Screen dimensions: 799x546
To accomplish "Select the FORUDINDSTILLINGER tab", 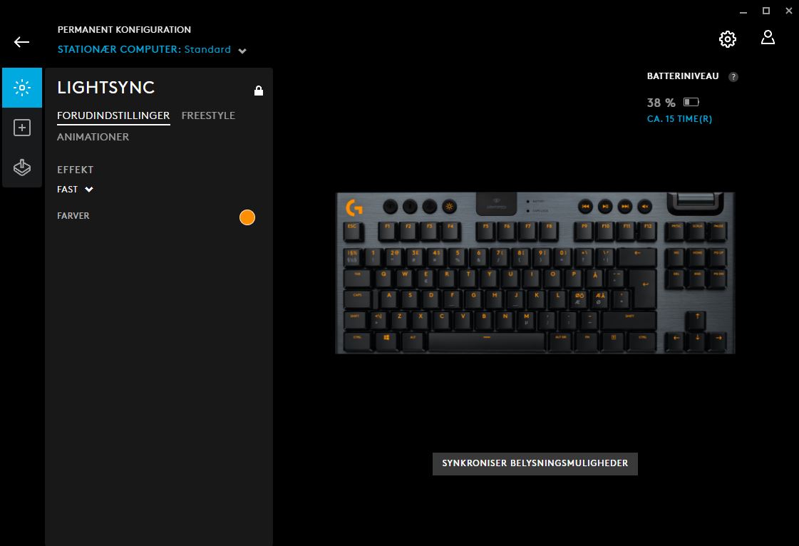I will (x=113, y=115).
